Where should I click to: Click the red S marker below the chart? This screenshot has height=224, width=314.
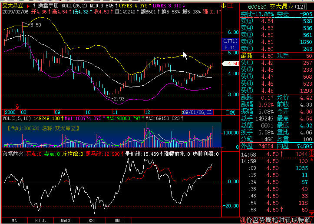(x=17, y=105)
